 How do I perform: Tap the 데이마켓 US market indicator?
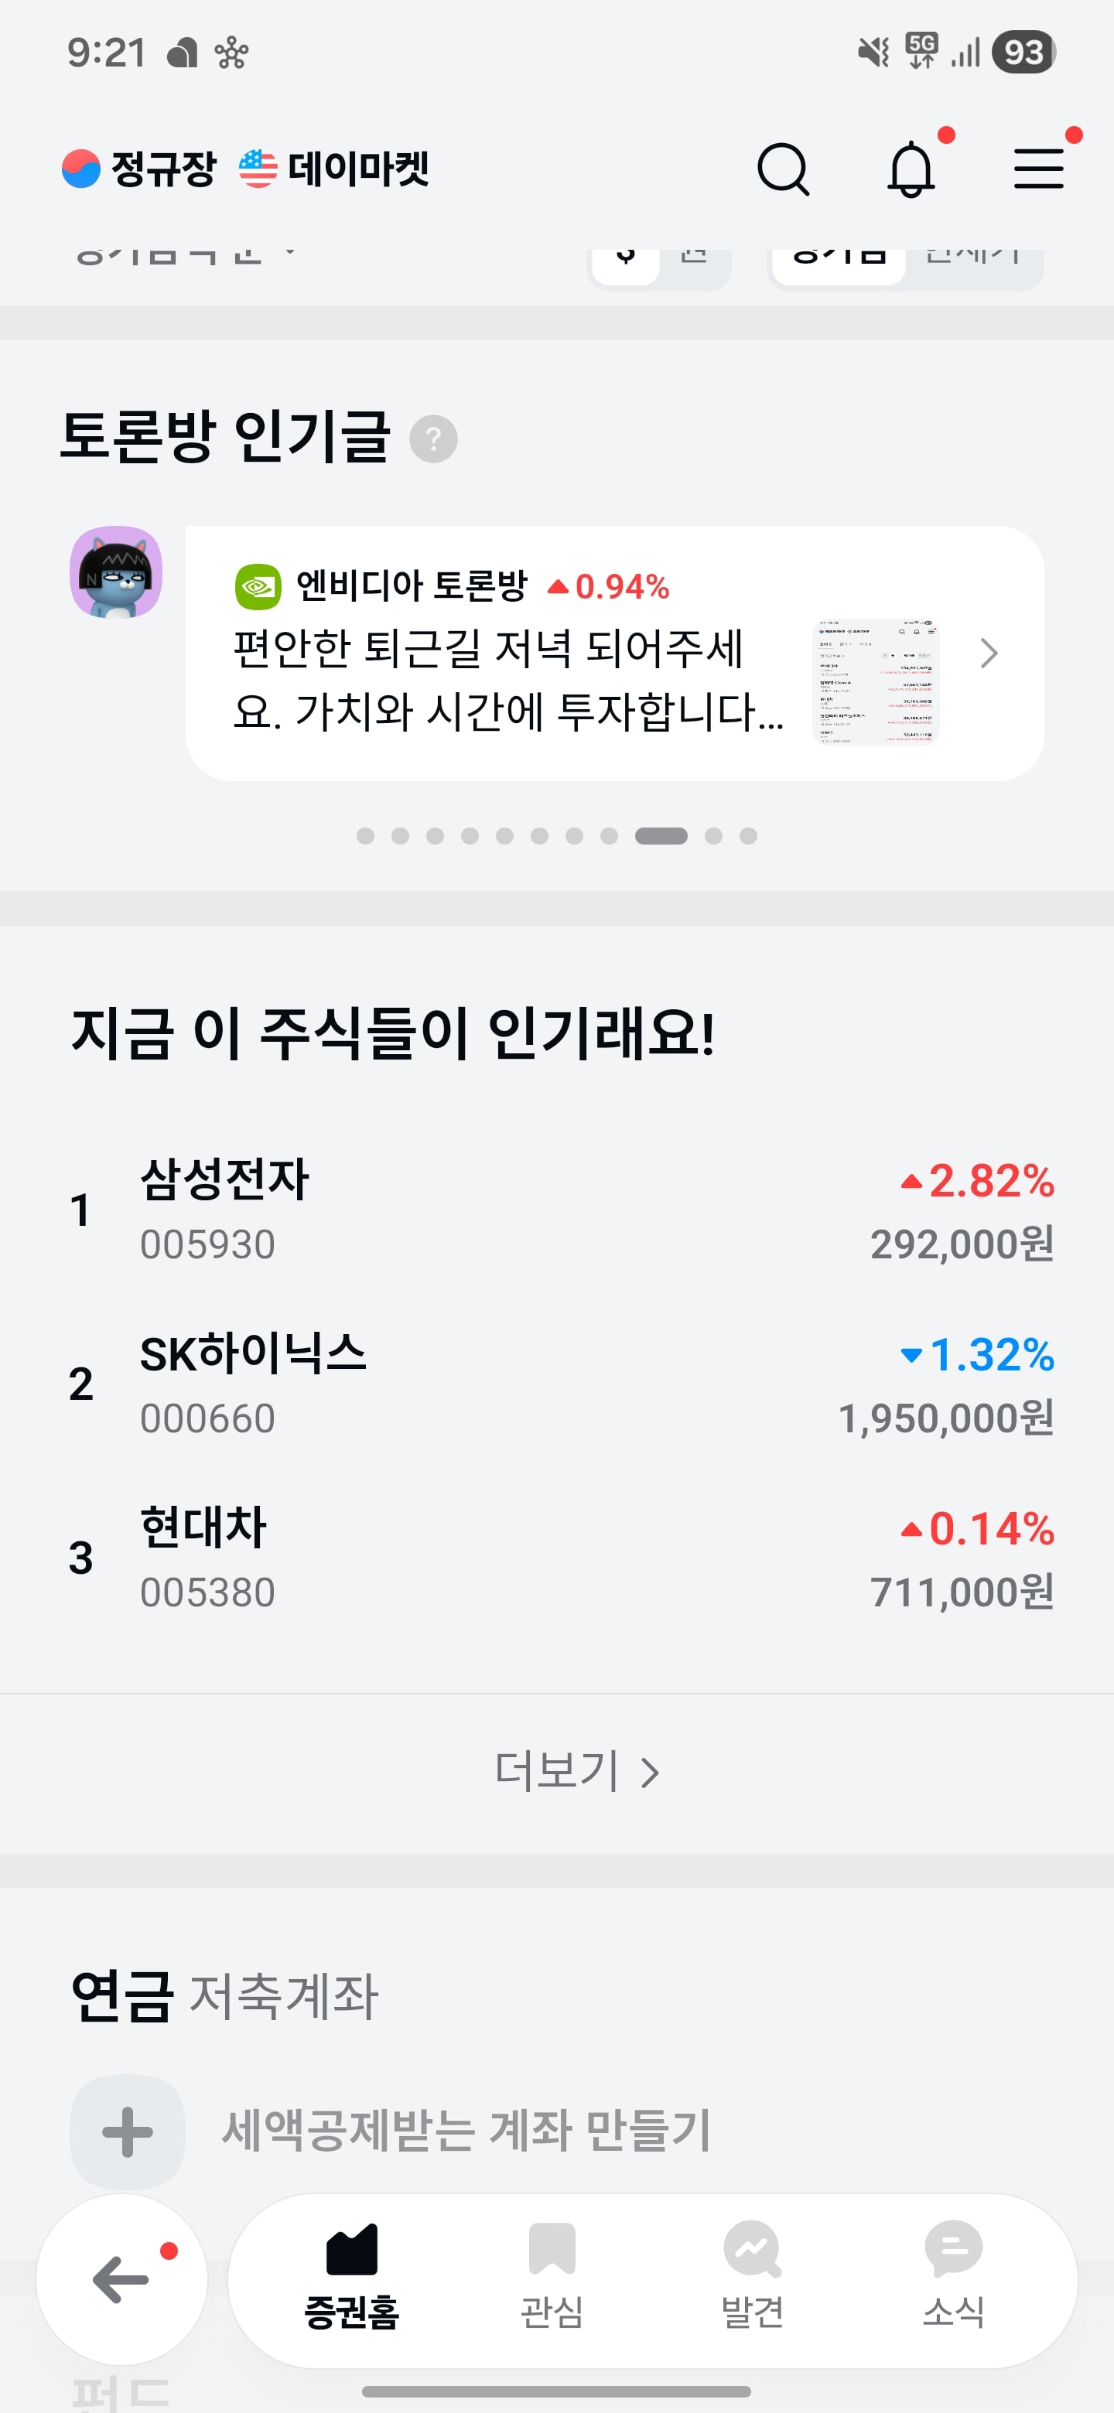point(333,169)
